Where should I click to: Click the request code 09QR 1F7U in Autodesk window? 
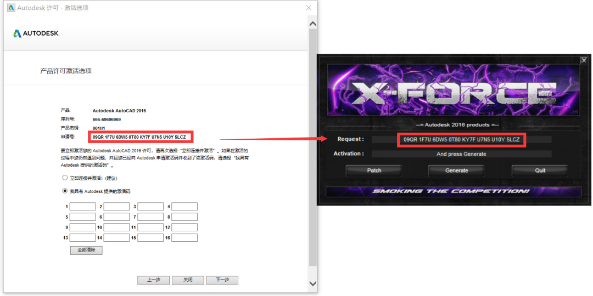(139, 137)
